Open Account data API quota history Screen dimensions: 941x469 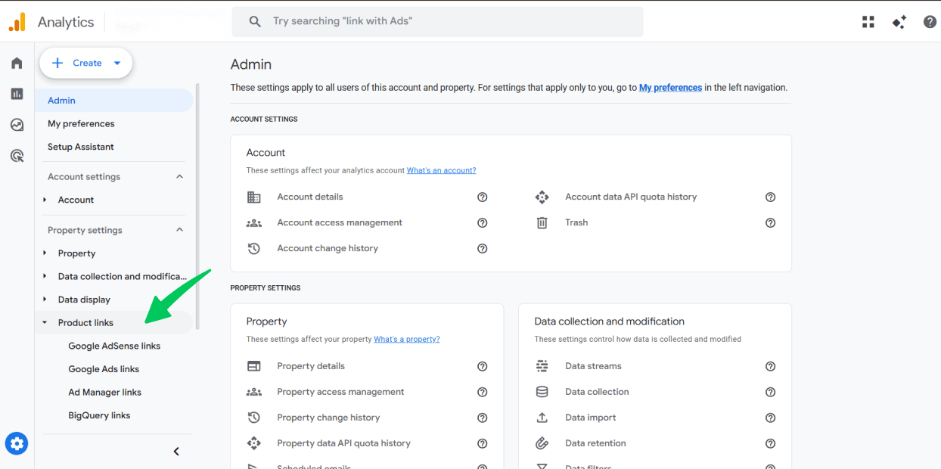coord(631,197)
